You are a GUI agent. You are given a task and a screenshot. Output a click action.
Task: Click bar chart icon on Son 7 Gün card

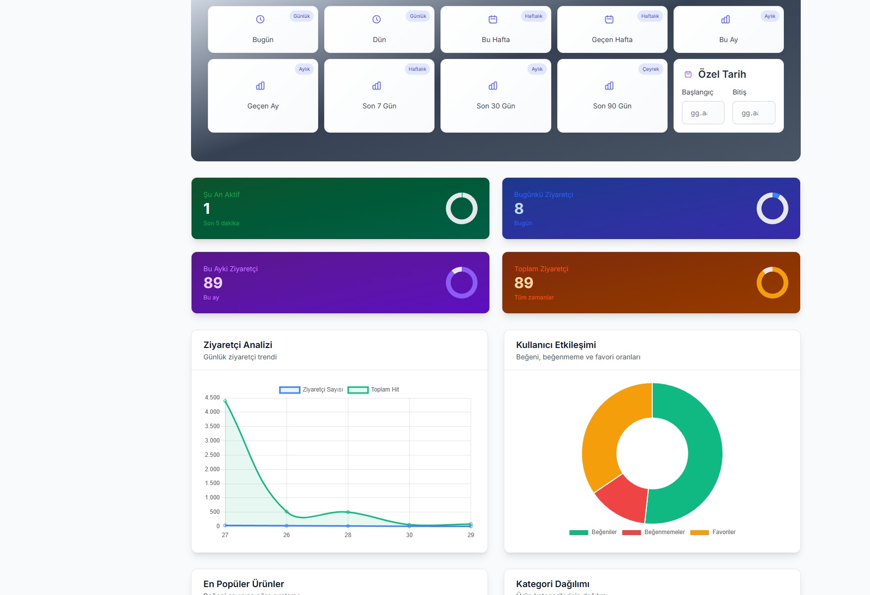pyautogui.click(x=377, y=86)
